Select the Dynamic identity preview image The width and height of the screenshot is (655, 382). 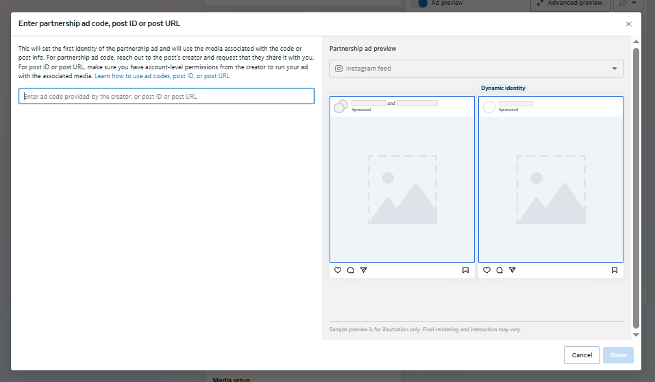550,189
